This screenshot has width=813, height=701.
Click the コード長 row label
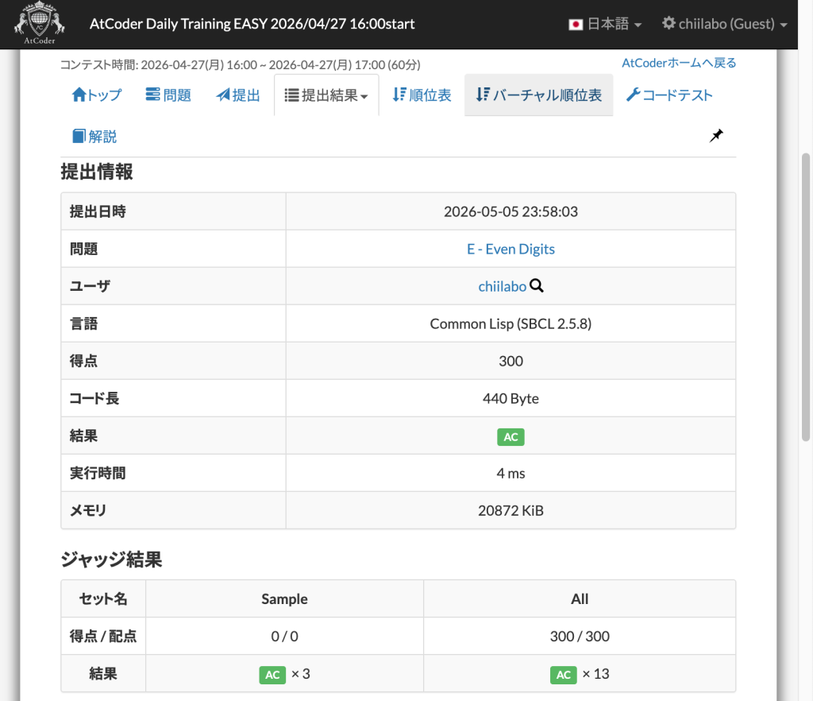coord(94,398)
